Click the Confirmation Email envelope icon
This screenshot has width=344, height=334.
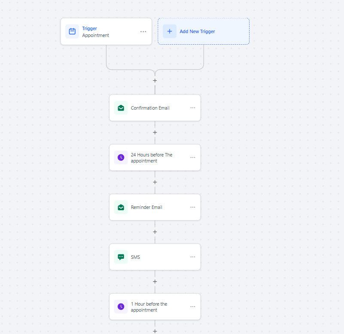coord(121,108)
